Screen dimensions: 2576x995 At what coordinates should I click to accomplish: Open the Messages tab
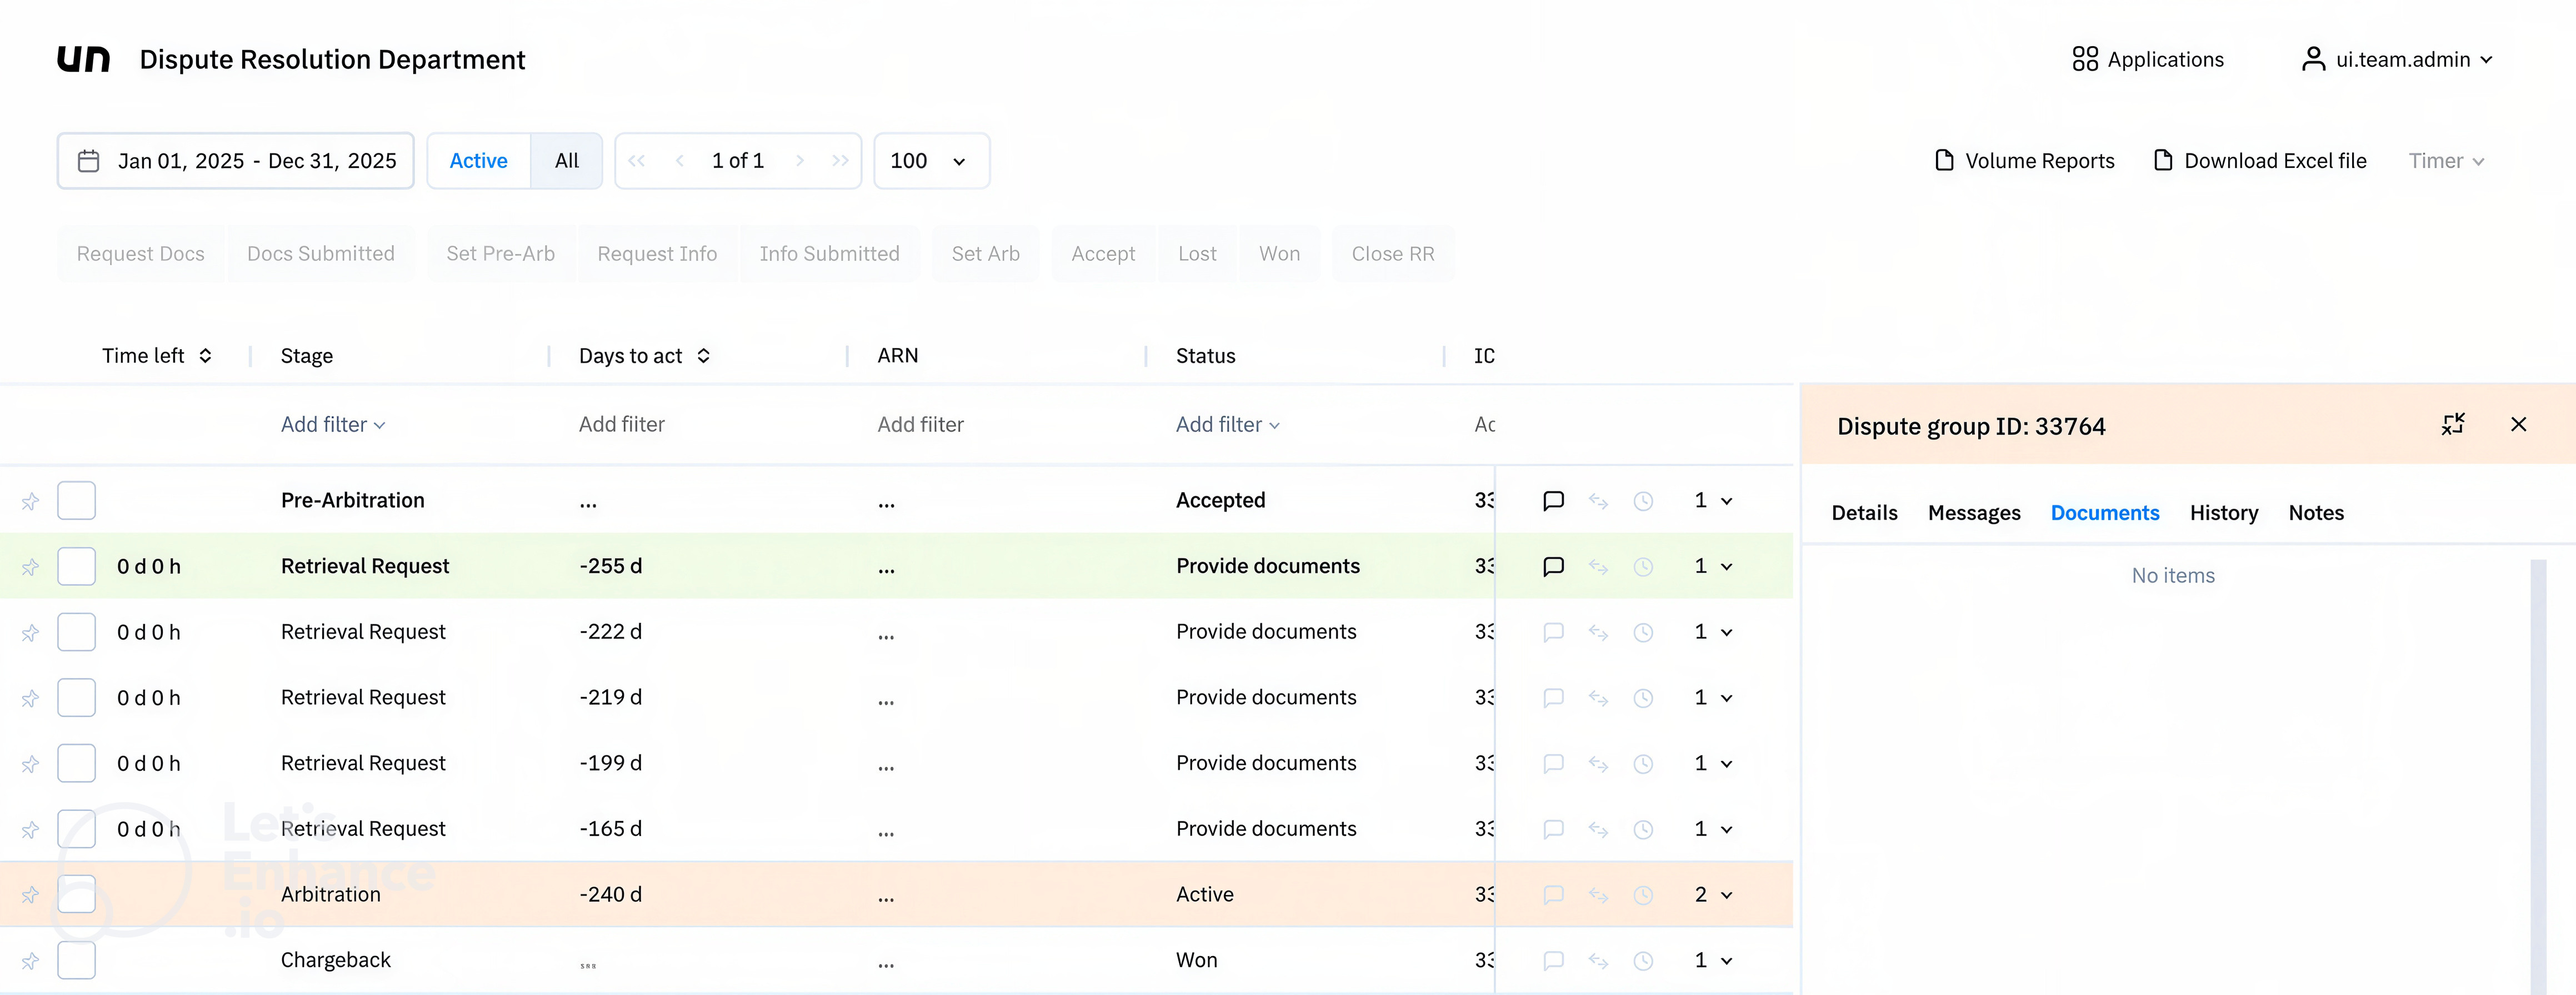(x=1974, y=514)
